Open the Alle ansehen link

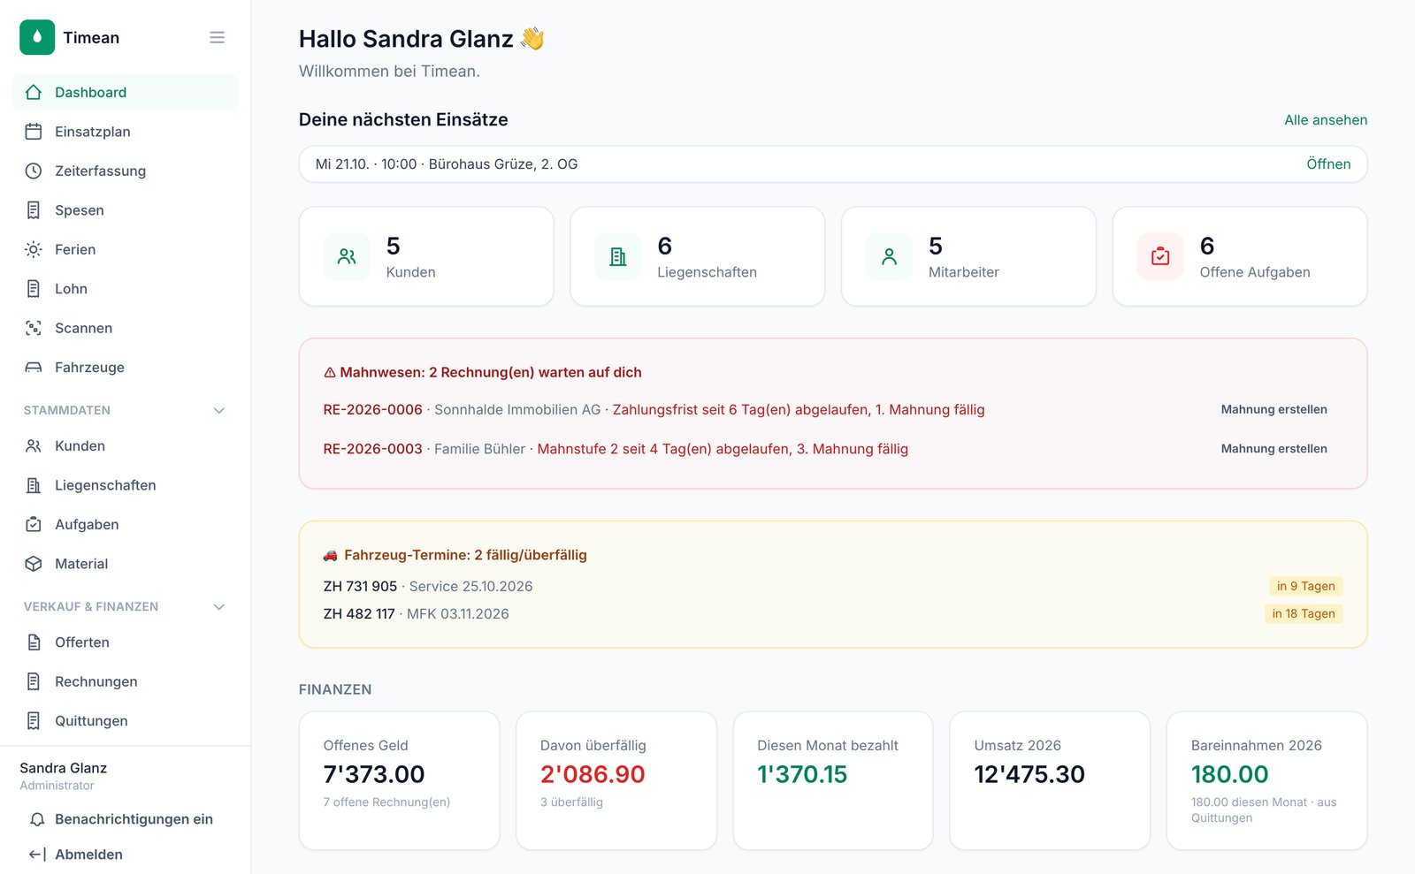click(1326, 120)
